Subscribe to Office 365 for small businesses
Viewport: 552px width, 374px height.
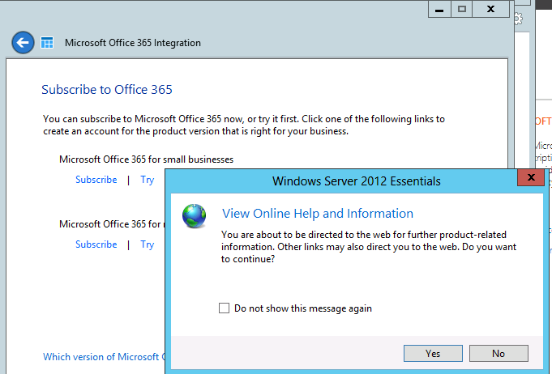tap(96, 180)
